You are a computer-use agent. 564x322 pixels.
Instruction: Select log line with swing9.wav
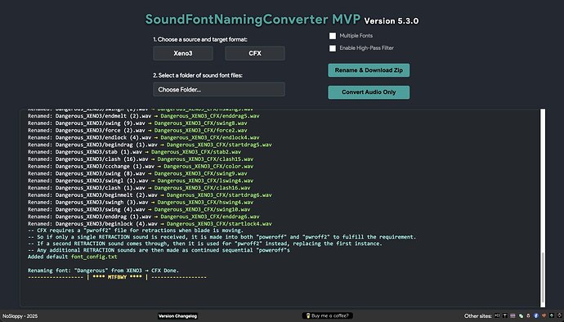pyautogui.click(x=137, y=173)
